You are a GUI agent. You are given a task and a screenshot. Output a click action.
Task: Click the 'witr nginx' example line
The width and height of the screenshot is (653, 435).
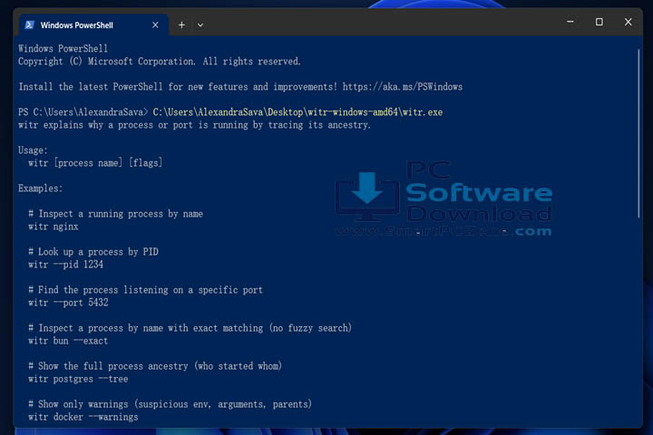54,227
